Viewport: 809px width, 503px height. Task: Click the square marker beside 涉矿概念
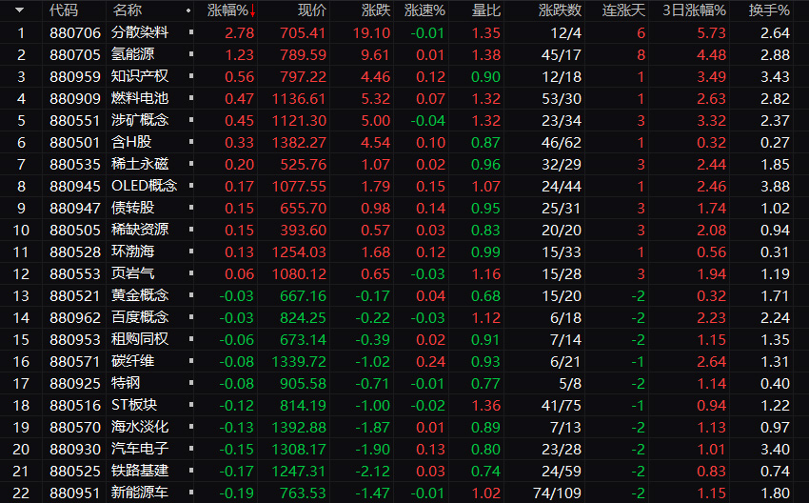tap(191, 120)
